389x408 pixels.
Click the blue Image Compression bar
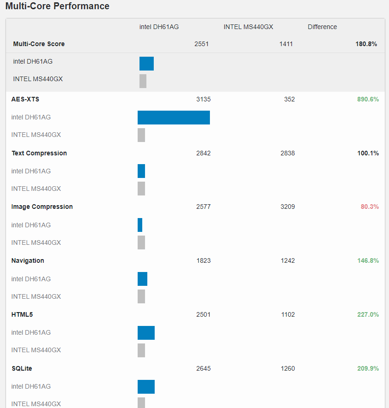[140, 225]
